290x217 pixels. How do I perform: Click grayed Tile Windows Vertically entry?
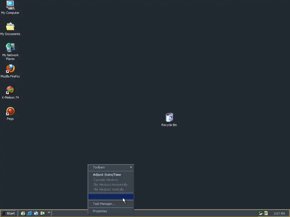coord(111,189)
